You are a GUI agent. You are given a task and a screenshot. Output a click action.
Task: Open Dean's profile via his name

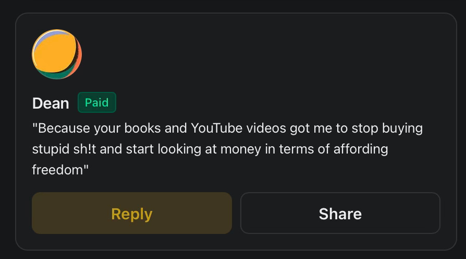pyautogui.click(x=51, y=103)
